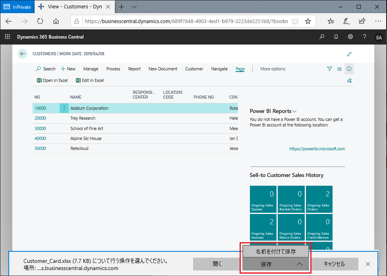The width and height of the screenshot is (387, 276).
Task: Open customer number 20000
Action: coord(40,118)
